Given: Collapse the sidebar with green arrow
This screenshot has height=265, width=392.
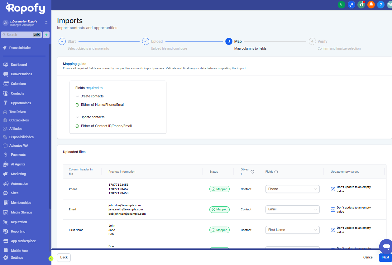Looking at the screenshot, I should pos(51,258).
